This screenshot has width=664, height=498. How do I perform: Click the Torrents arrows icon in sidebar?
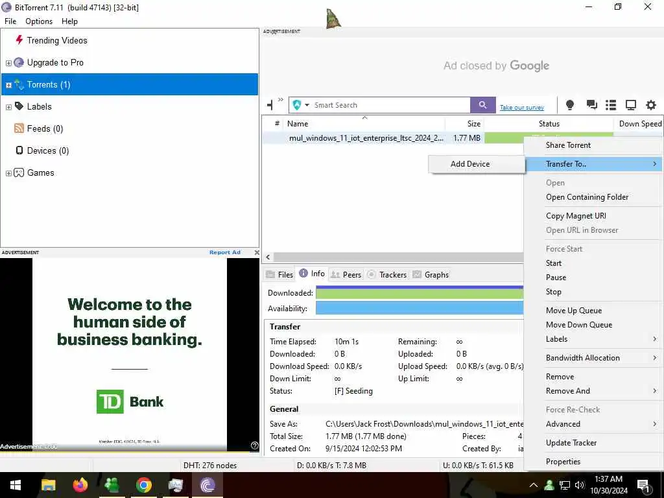pyautogui.click(x=19, y=84)
